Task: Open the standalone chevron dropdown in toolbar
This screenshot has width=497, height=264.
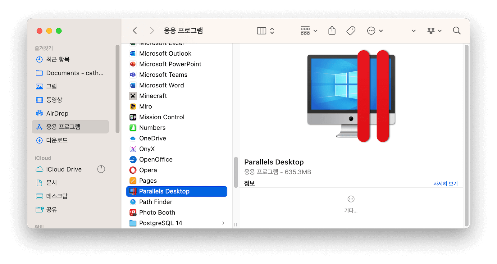Action: tap(413, 31)
